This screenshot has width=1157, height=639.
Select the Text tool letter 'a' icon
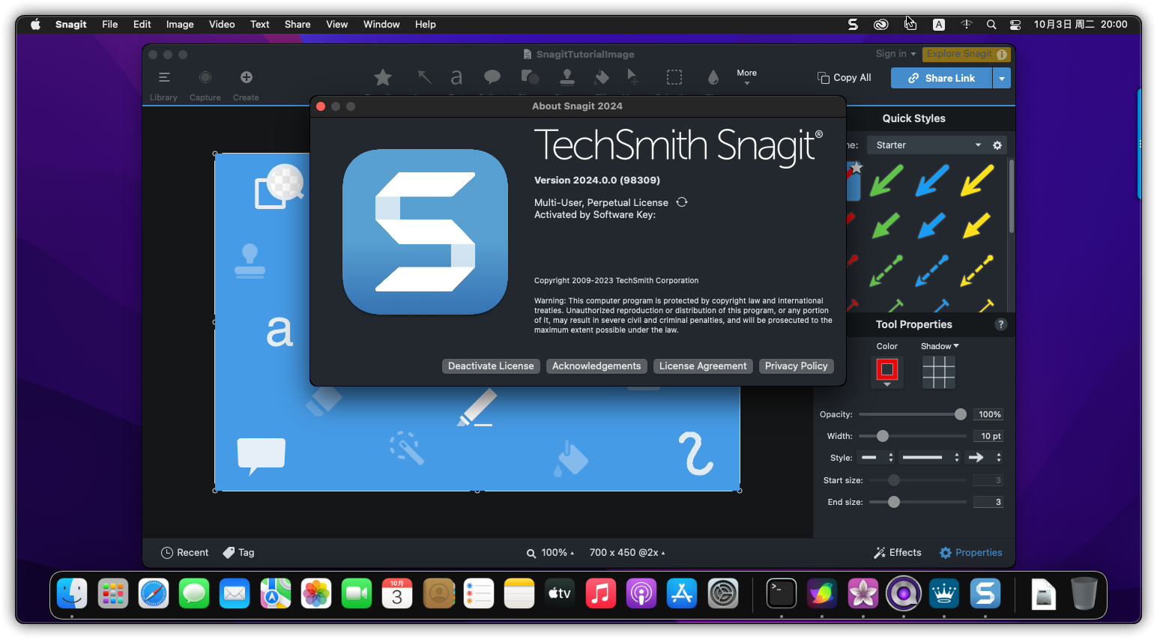(x=456, y=77)
